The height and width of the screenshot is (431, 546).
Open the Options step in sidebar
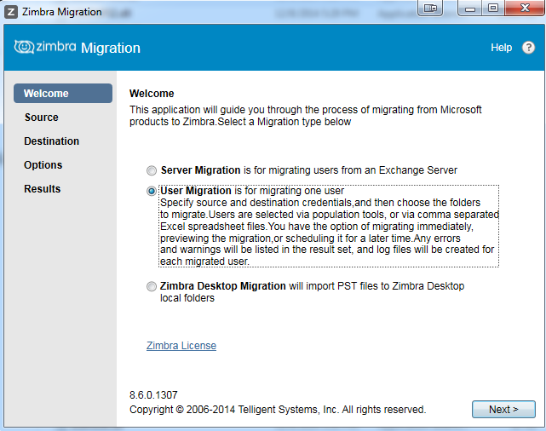click(43, 165)
